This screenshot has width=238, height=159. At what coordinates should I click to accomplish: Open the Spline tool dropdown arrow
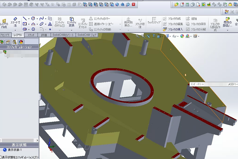point(46,19)
